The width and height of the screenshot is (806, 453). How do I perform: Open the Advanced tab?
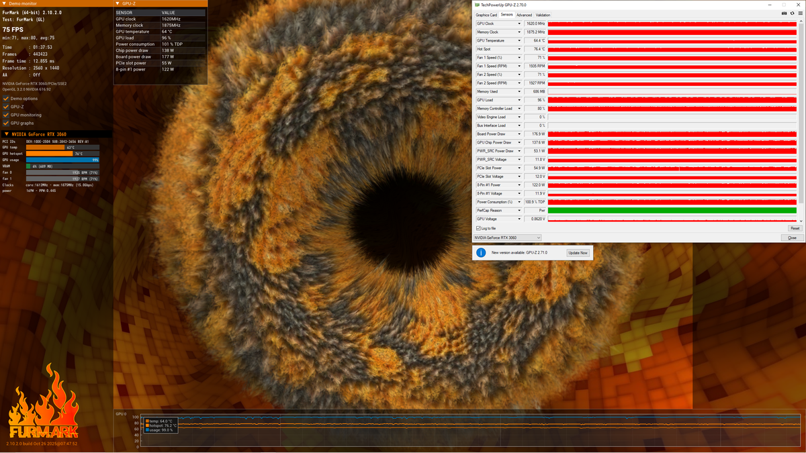524,15
